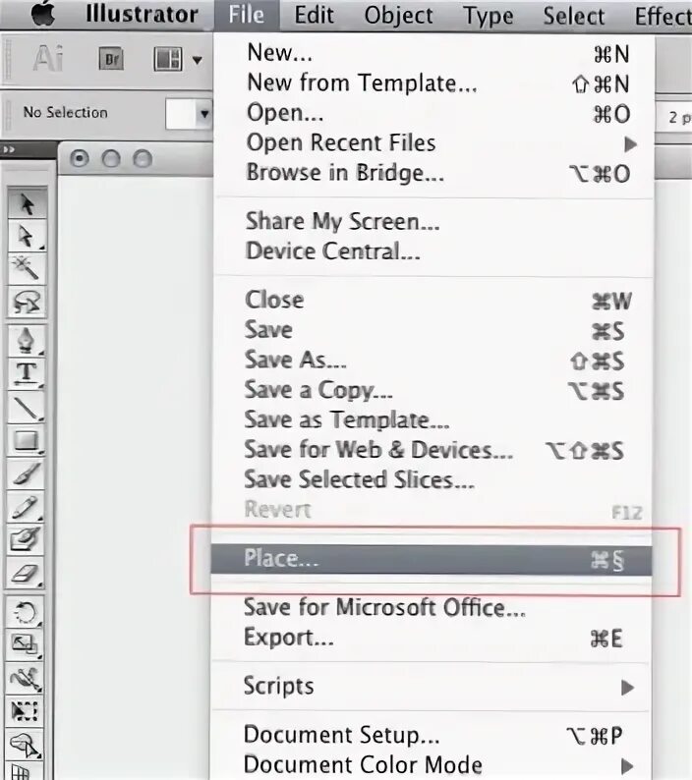Select the Eraser tool

click(x=27, y=574)
